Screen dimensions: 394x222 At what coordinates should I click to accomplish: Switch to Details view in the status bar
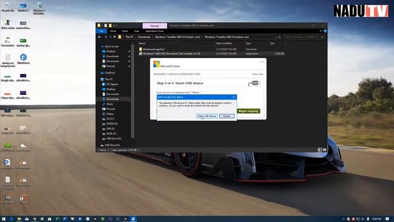[319, 150]
